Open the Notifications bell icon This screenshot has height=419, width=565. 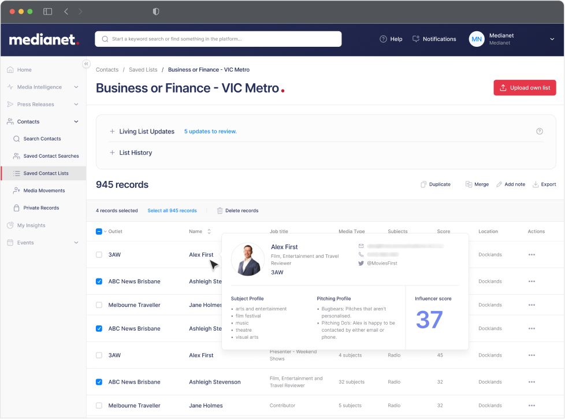pos(415,39)
